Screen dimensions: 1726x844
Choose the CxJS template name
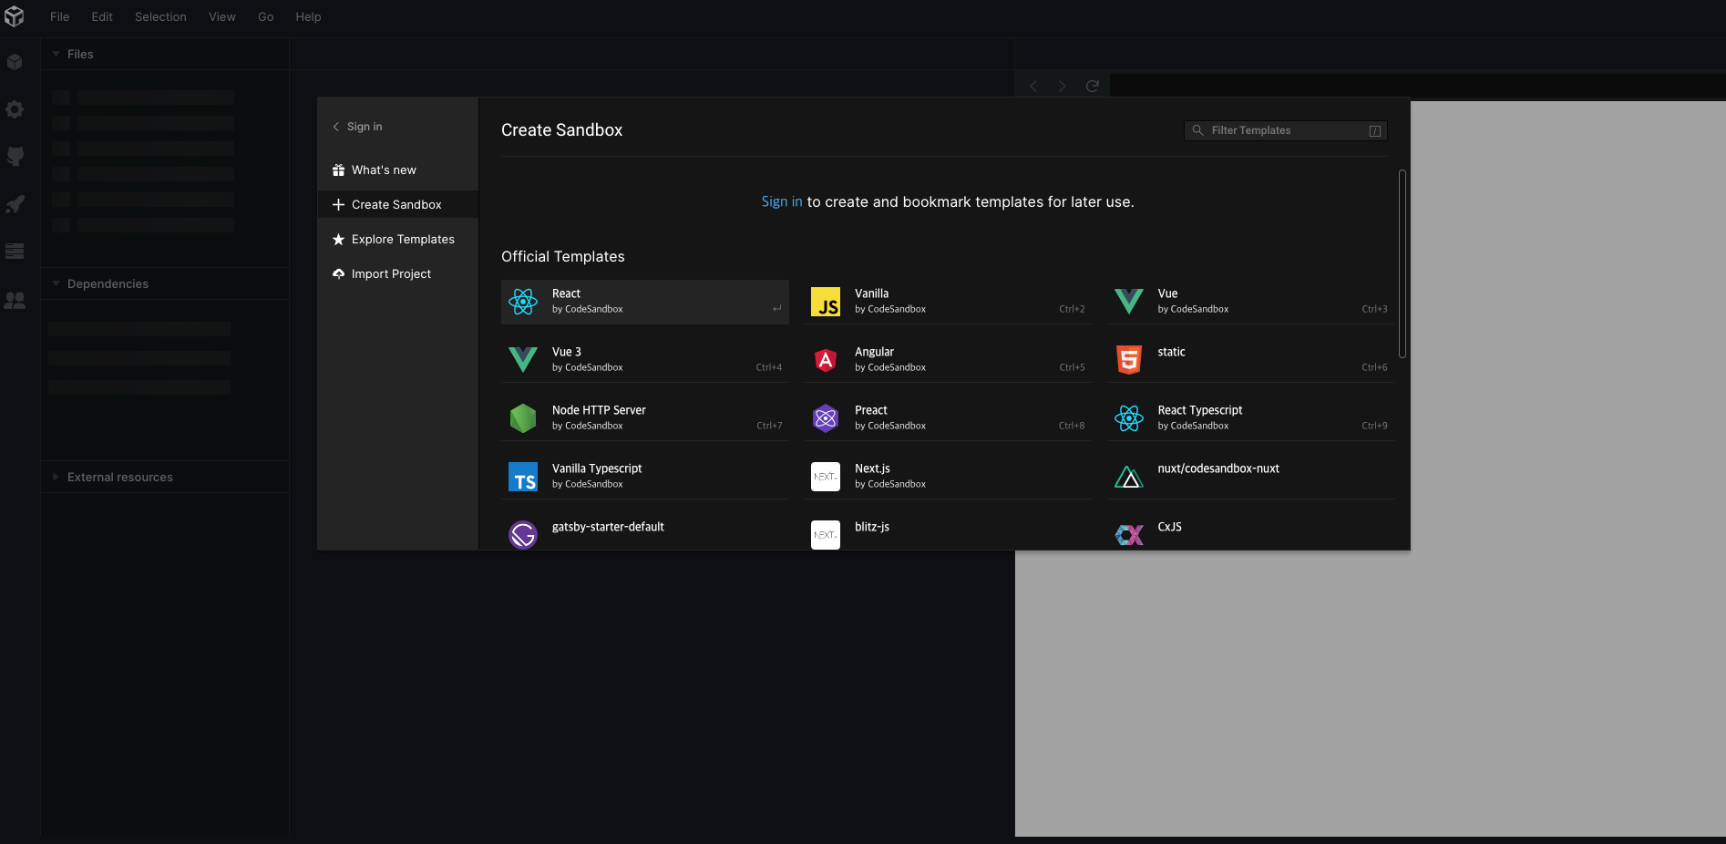1169,527
